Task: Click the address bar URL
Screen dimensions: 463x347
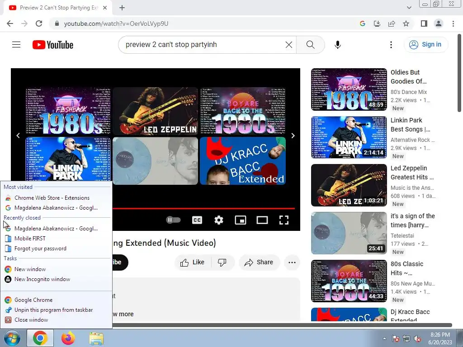Action: pyautogui.click(x=116, y=23)
